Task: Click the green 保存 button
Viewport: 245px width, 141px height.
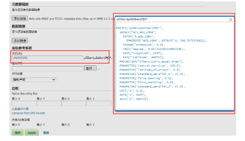Action: [x=18, y=132]
